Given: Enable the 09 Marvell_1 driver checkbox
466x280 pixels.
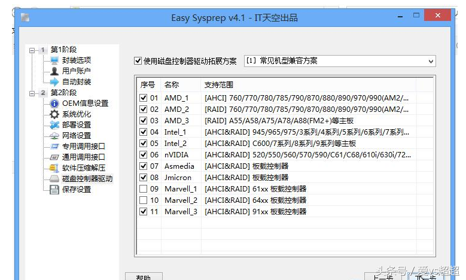Looking at the screenshot, I should (143, 188).
